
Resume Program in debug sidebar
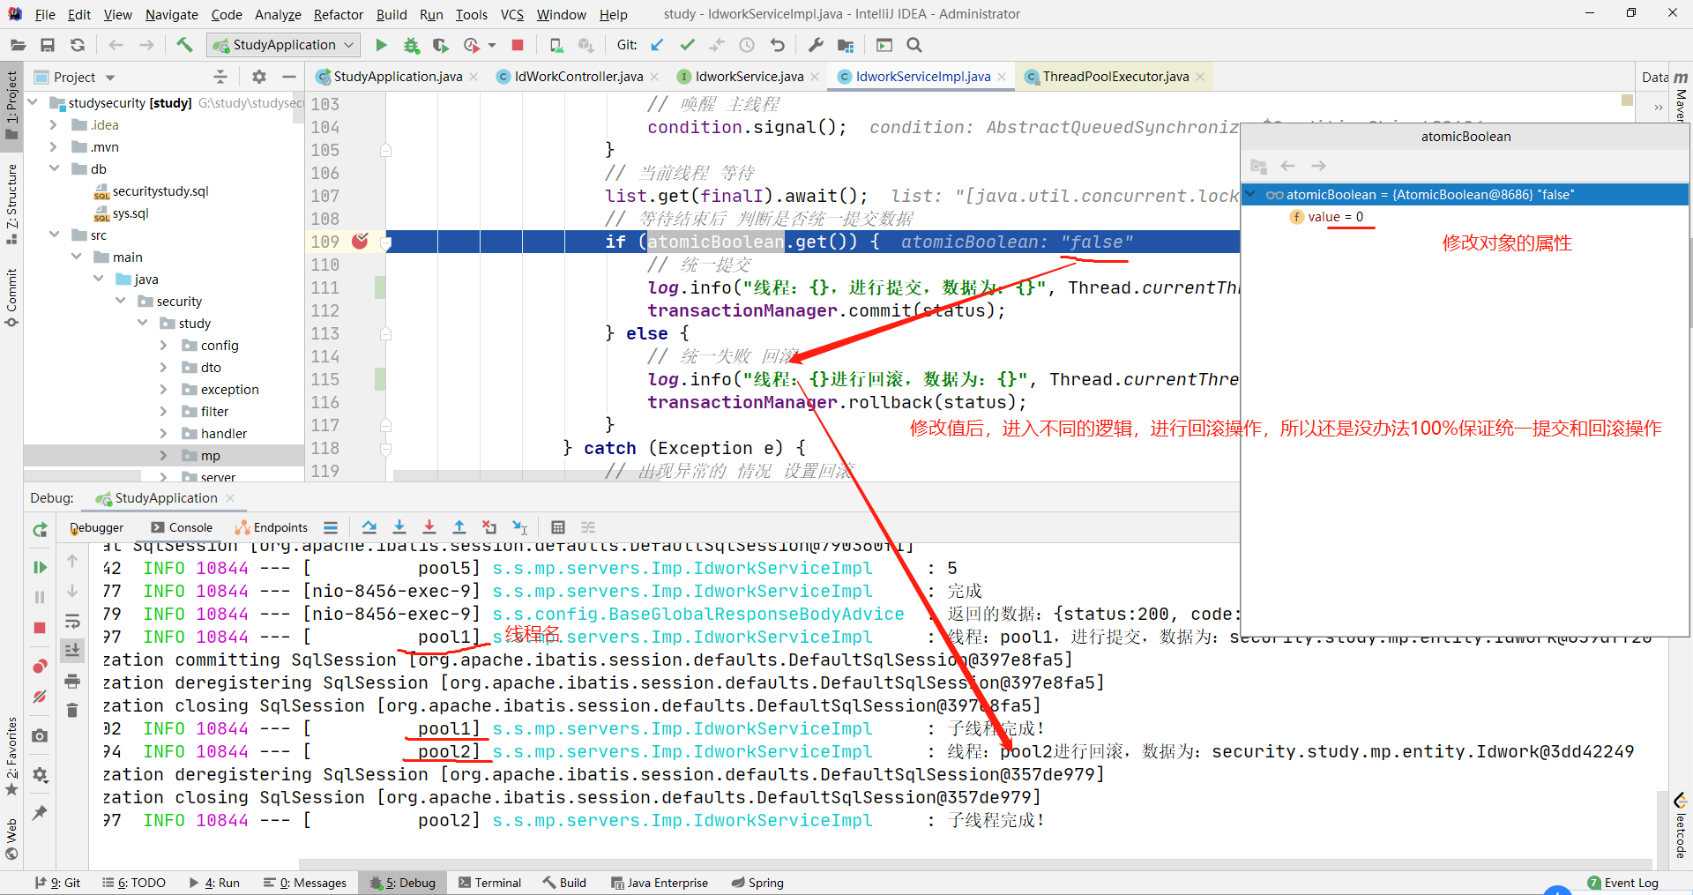pyautogui.click(x=40, y=567)
